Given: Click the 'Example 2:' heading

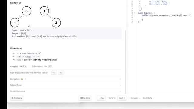Looking at the screenshot, I should 15,3.
